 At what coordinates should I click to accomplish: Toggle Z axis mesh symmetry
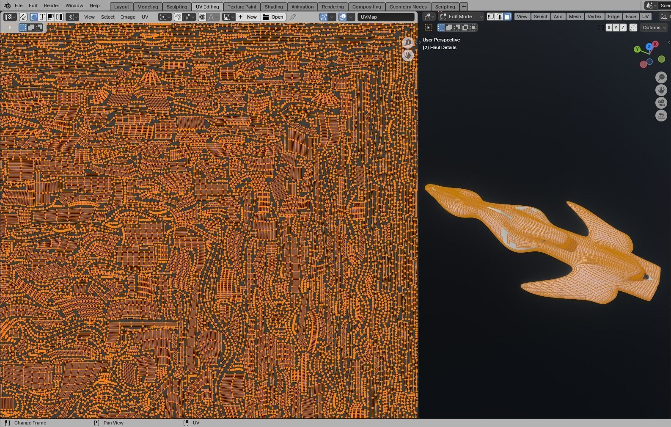[623, 28]
